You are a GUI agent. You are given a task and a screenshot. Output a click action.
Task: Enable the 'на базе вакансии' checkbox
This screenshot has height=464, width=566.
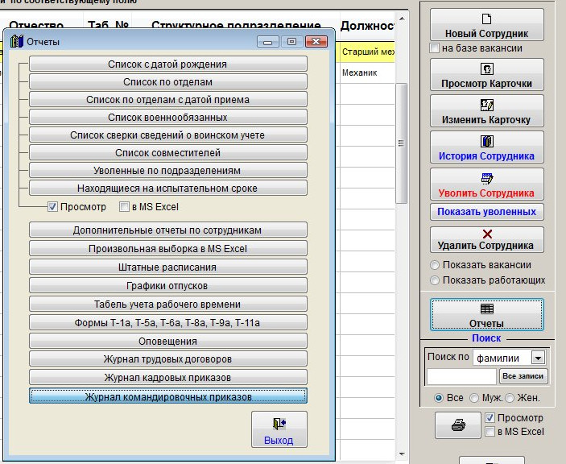[434, 48]
